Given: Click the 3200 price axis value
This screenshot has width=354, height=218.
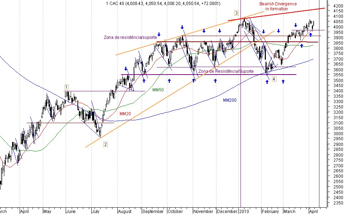Looking at the screenshot, I should point(338,112).
